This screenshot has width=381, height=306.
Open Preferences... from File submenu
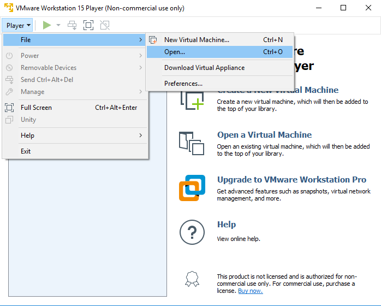coord(219,84)
